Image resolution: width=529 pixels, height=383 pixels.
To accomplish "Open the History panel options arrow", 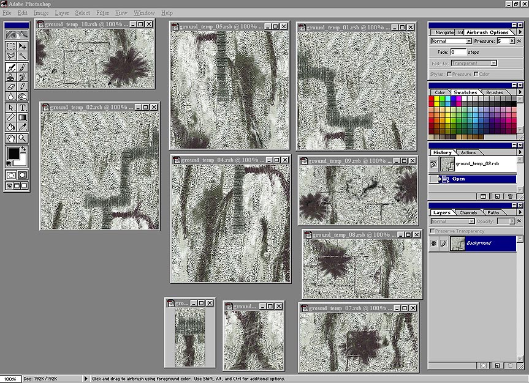I will coord(521,152).
